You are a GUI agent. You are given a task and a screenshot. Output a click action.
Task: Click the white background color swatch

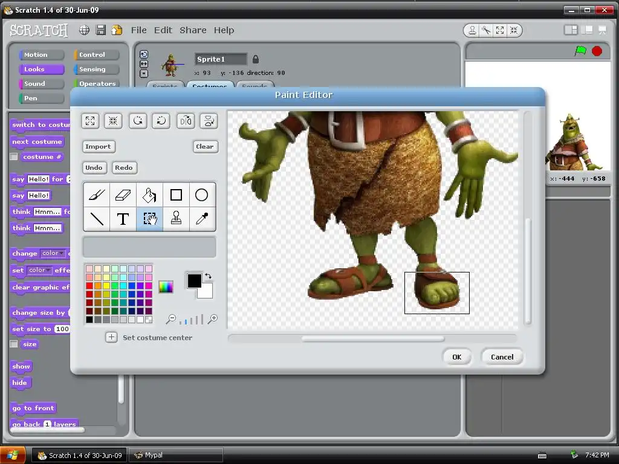pyautogui.click(x=207, y=292)
